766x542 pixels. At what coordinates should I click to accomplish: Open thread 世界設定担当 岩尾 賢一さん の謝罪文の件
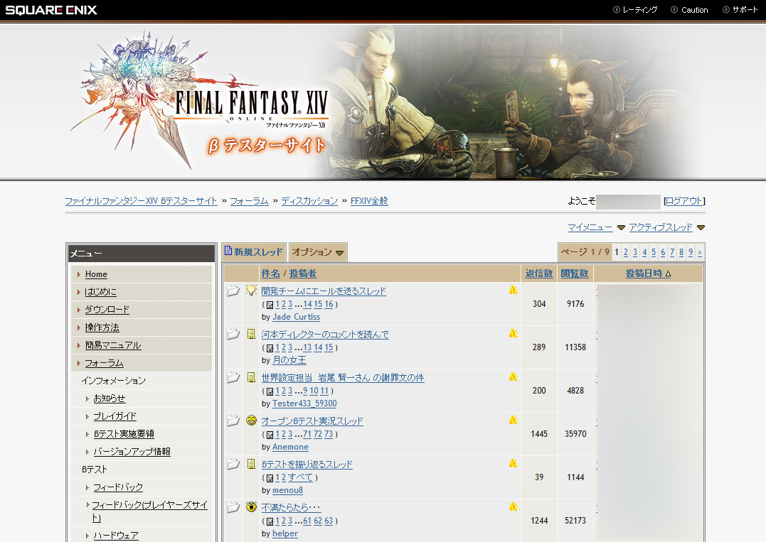pos(342,378)
